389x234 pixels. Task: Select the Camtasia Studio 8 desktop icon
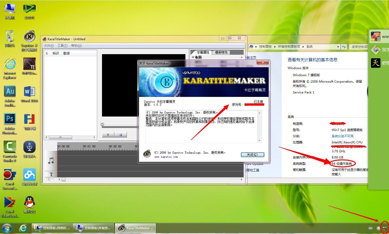point(10,151)
